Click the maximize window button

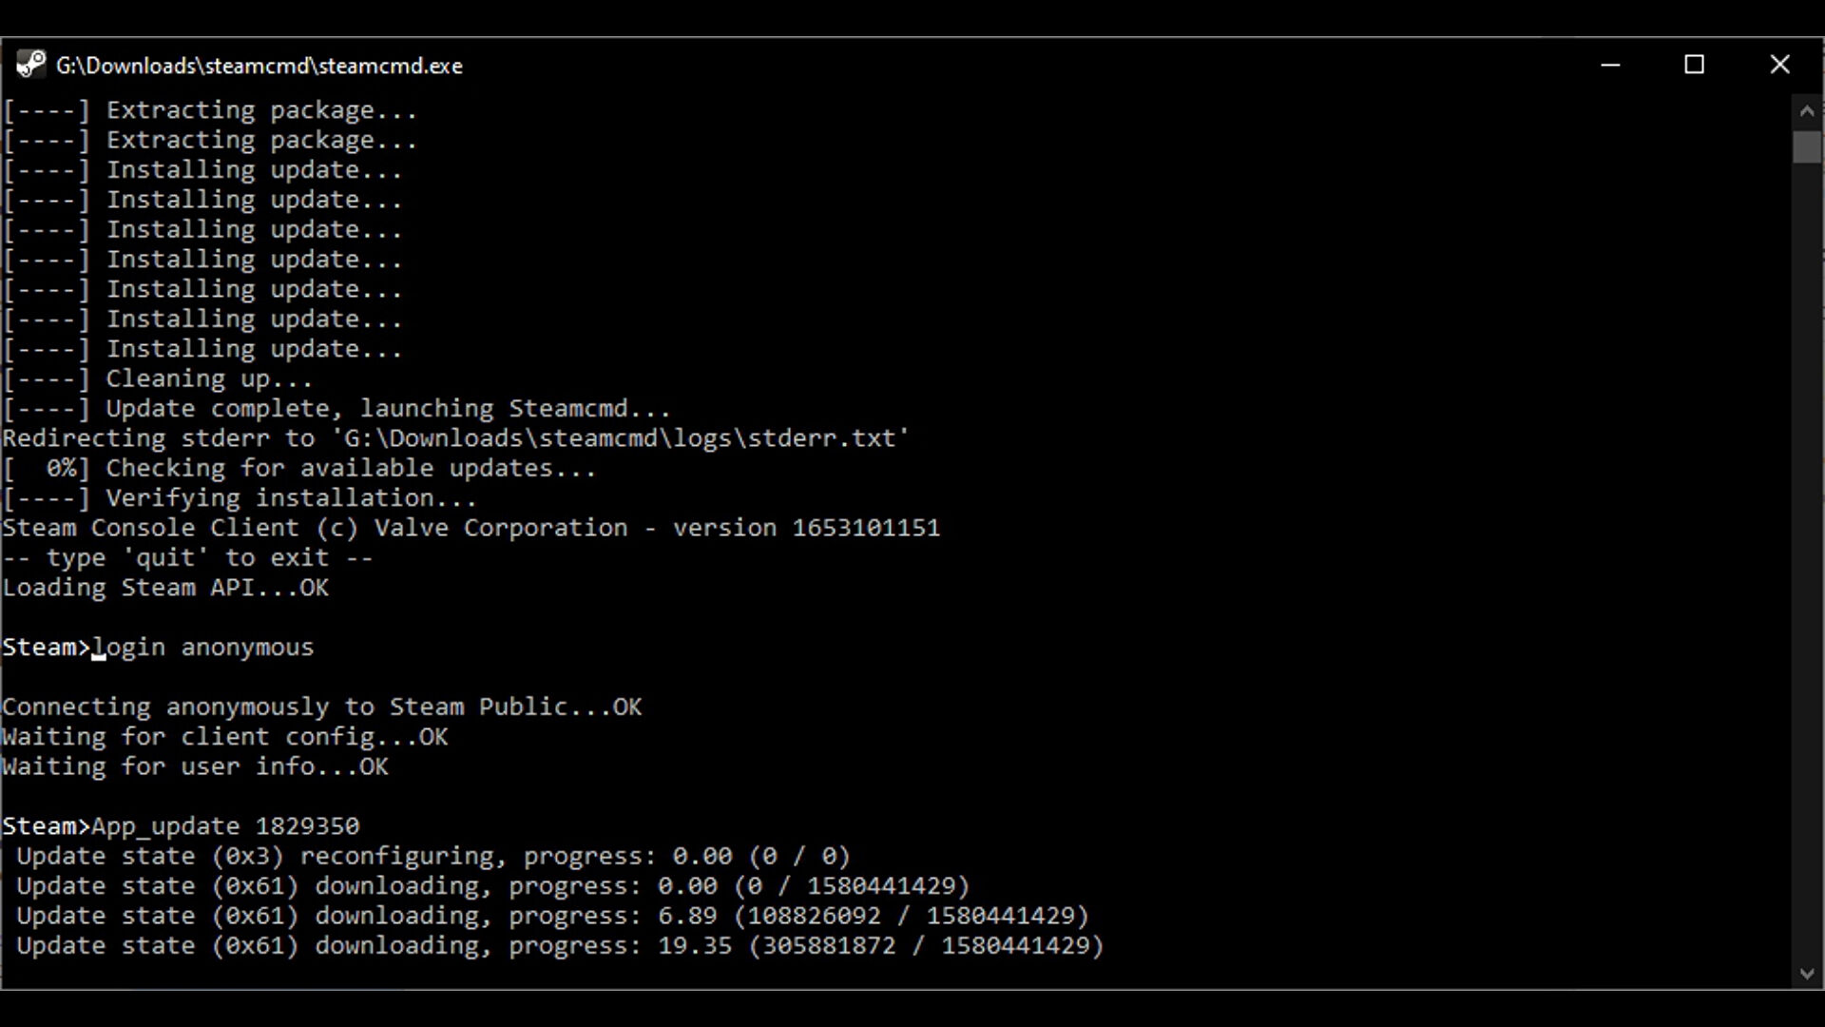(x=1695, y=64)
